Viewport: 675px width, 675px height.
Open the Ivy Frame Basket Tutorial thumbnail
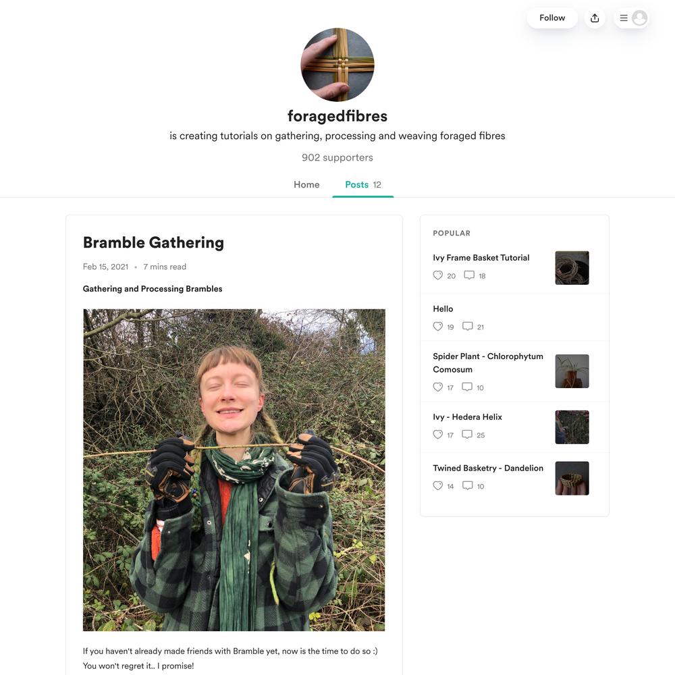(572, 268)
